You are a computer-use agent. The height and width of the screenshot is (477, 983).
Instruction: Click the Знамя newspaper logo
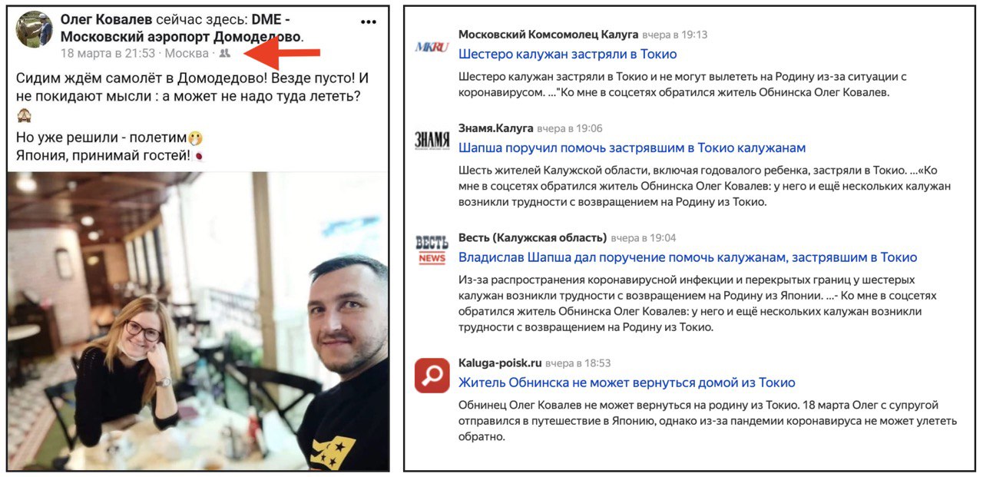432,140
